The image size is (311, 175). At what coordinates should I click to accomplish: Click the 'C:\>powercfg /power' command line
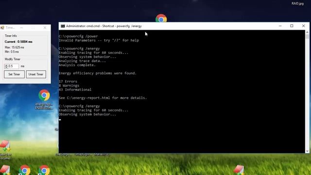78,36
